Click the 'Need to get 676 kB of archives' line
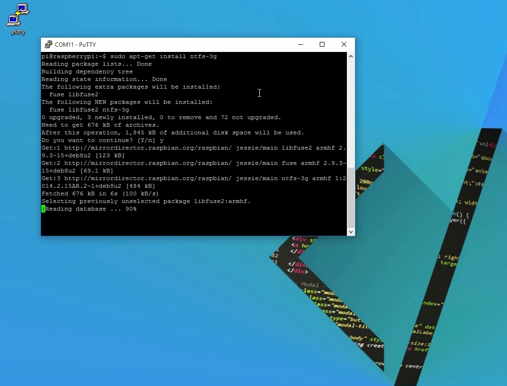507x386 pixels. click(100, 125)
